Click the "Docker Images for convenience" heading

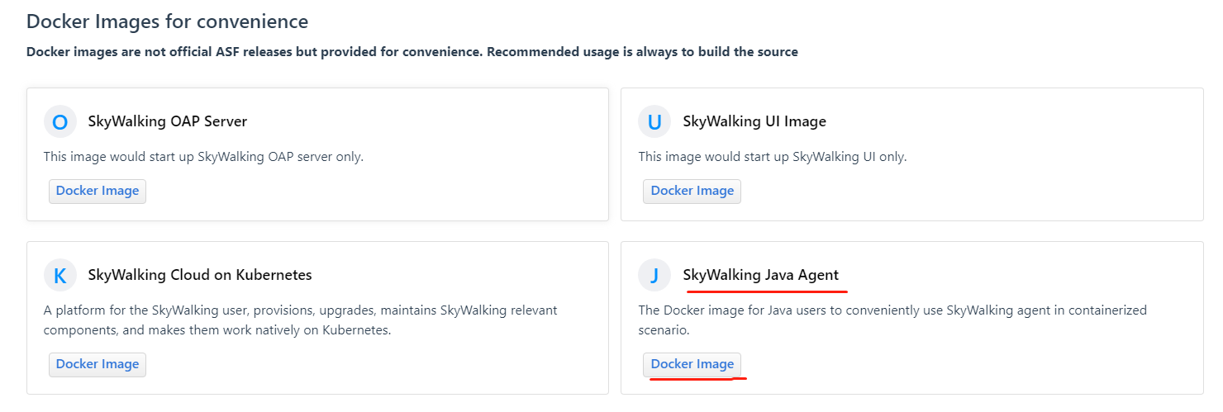coord(167,21)
